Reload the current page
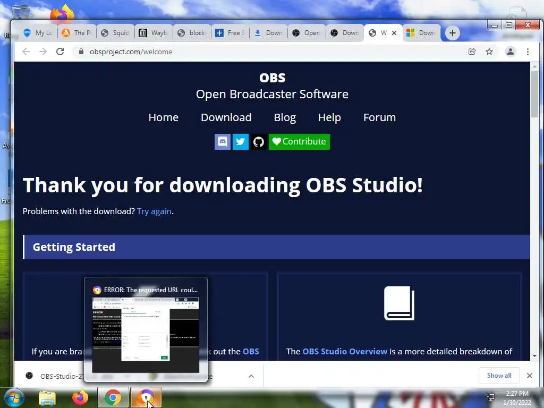Image resolution: width=544 pixels, height=408 pixels. pos(60,52)
